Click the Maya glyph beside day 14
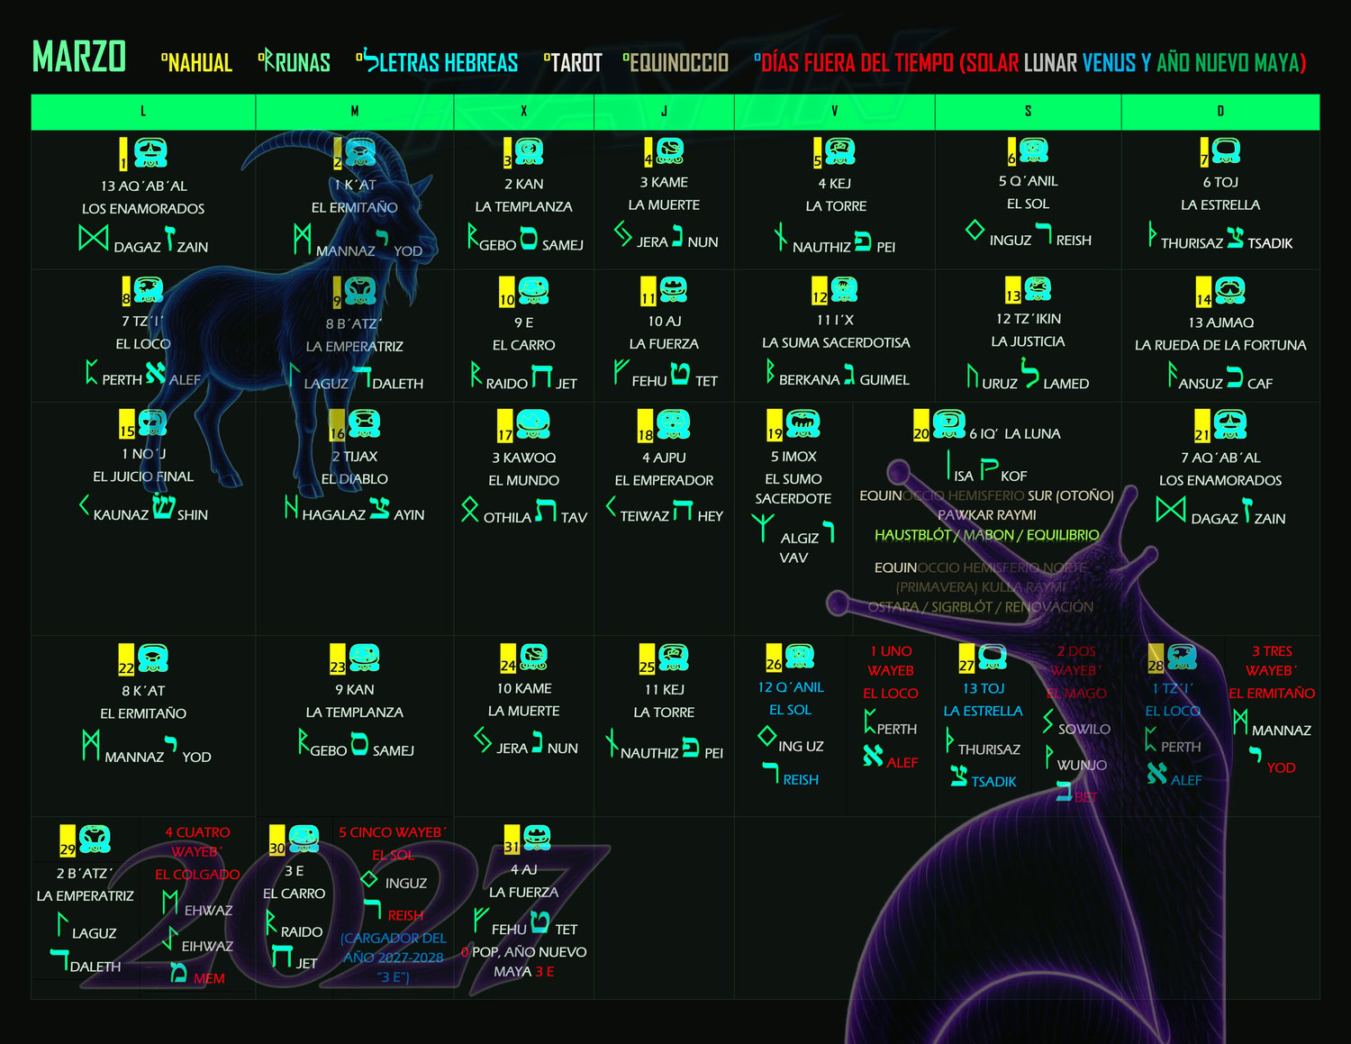The height and width of the screenshot is (1044, 1351). click(x=1229, y=291)
